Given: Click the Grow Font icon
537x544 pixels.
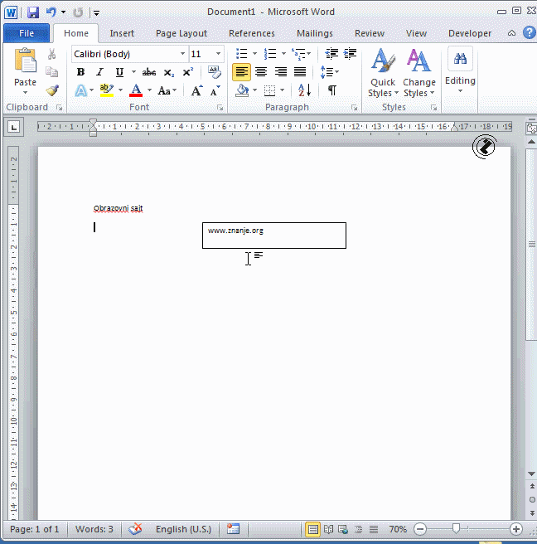Looking at the screenshot, I should [x=196, y=90].
